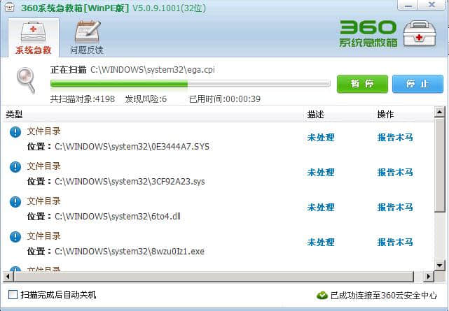The width and height of the screenshot is (449, 311).
Task: Close the 360系统急救箱 window
Action: [431, 5]
